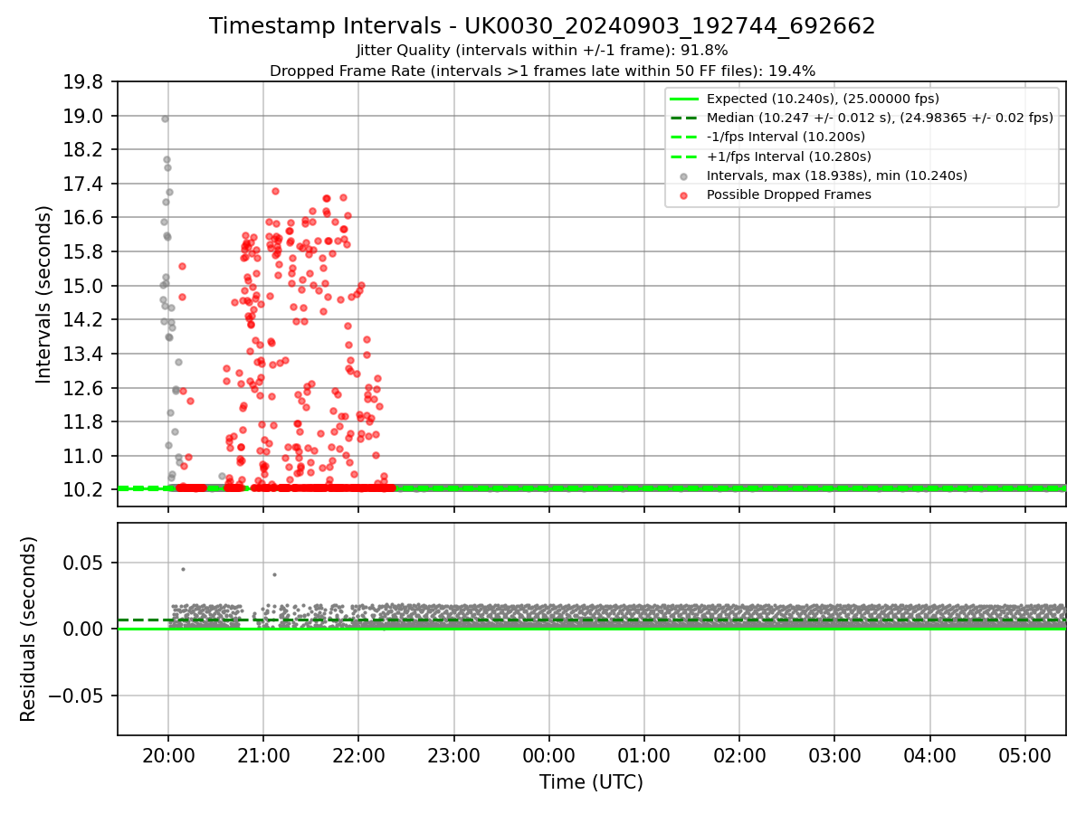1086x814 pixels.
Task: Click the '22:00' x-axis tick label
Action: (x=358, y=756)
